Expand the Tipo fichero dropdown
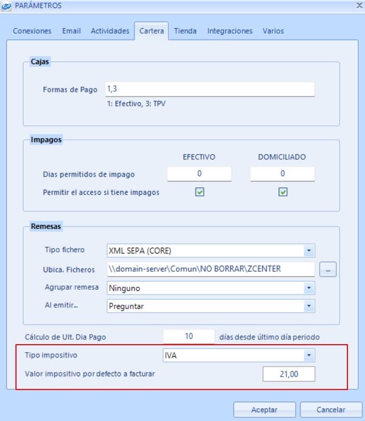This screenshot has height=421, width=365. pyautogui.click(x=309, y=250)
